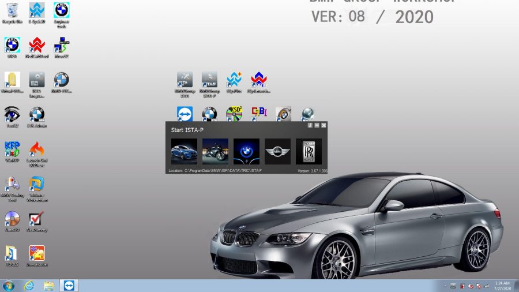
Task: Launch the E-Sys blue arrows shortcut
Action: tap(37, 13)
